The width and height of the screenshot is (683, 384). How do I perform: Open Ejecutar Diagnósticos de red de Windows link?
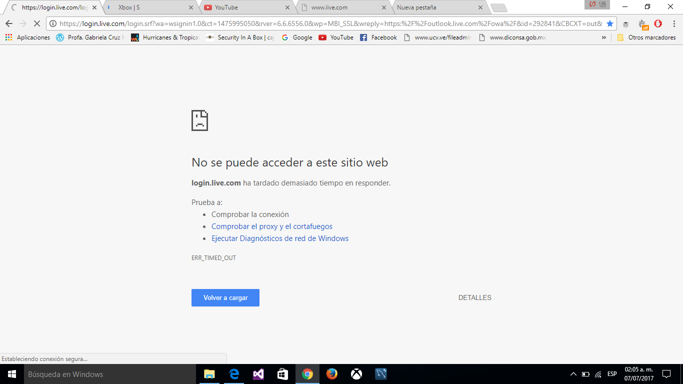tap(280, 238)
